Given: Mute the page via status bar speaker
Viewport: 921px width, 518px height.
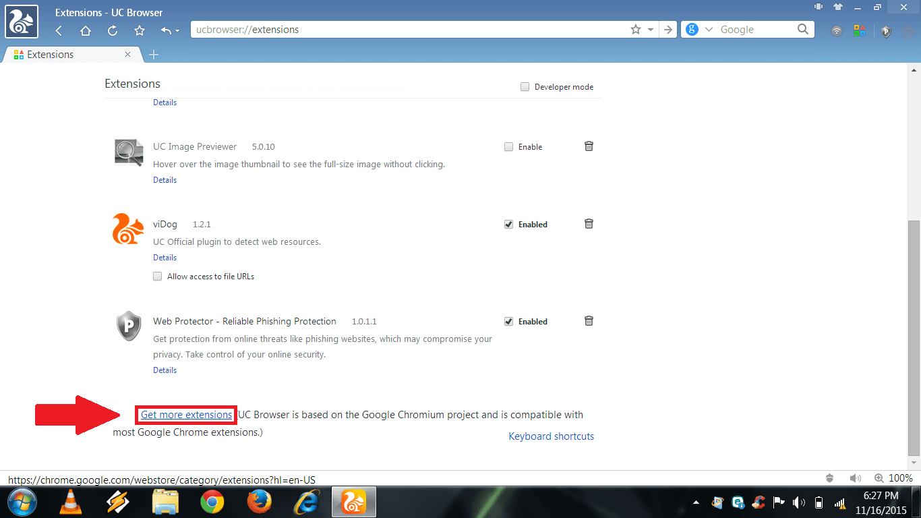Looking at the screenshot, I should coord(856,478).
